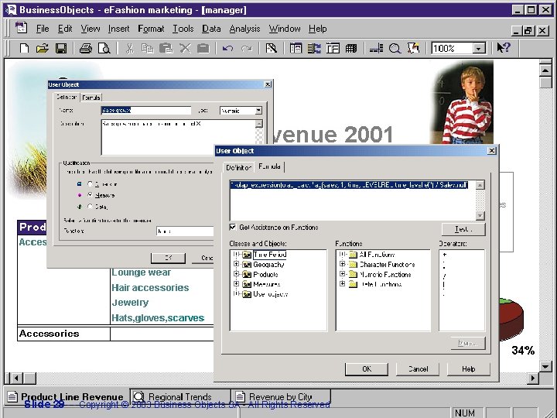Click the Test button
The image size is (557, 418).
[x=463, y=229]
